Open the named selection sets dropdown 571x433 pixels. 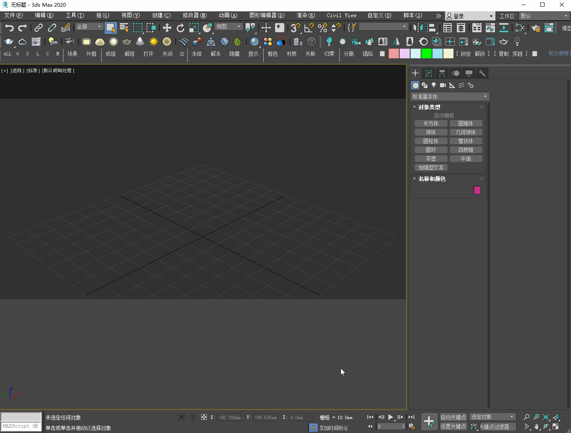point(383,26)
